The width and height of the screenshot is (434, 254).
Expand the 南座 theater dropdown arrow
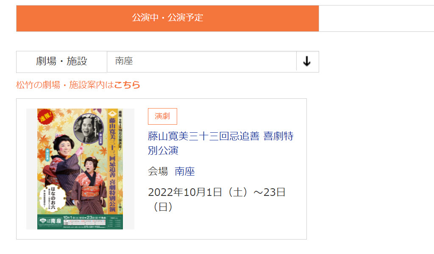307,61
